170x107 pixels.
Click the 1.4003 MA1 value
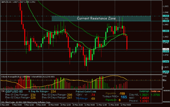[x=144, y=98]
